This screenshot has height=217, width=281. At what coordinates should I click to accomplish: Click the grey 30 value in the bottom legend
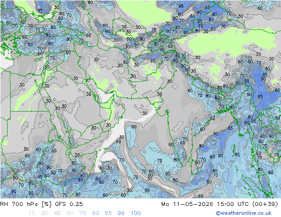pos(44,213)
